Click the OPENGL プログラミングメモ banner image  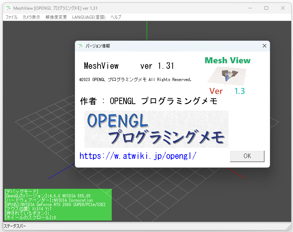[x=156, y=129]
